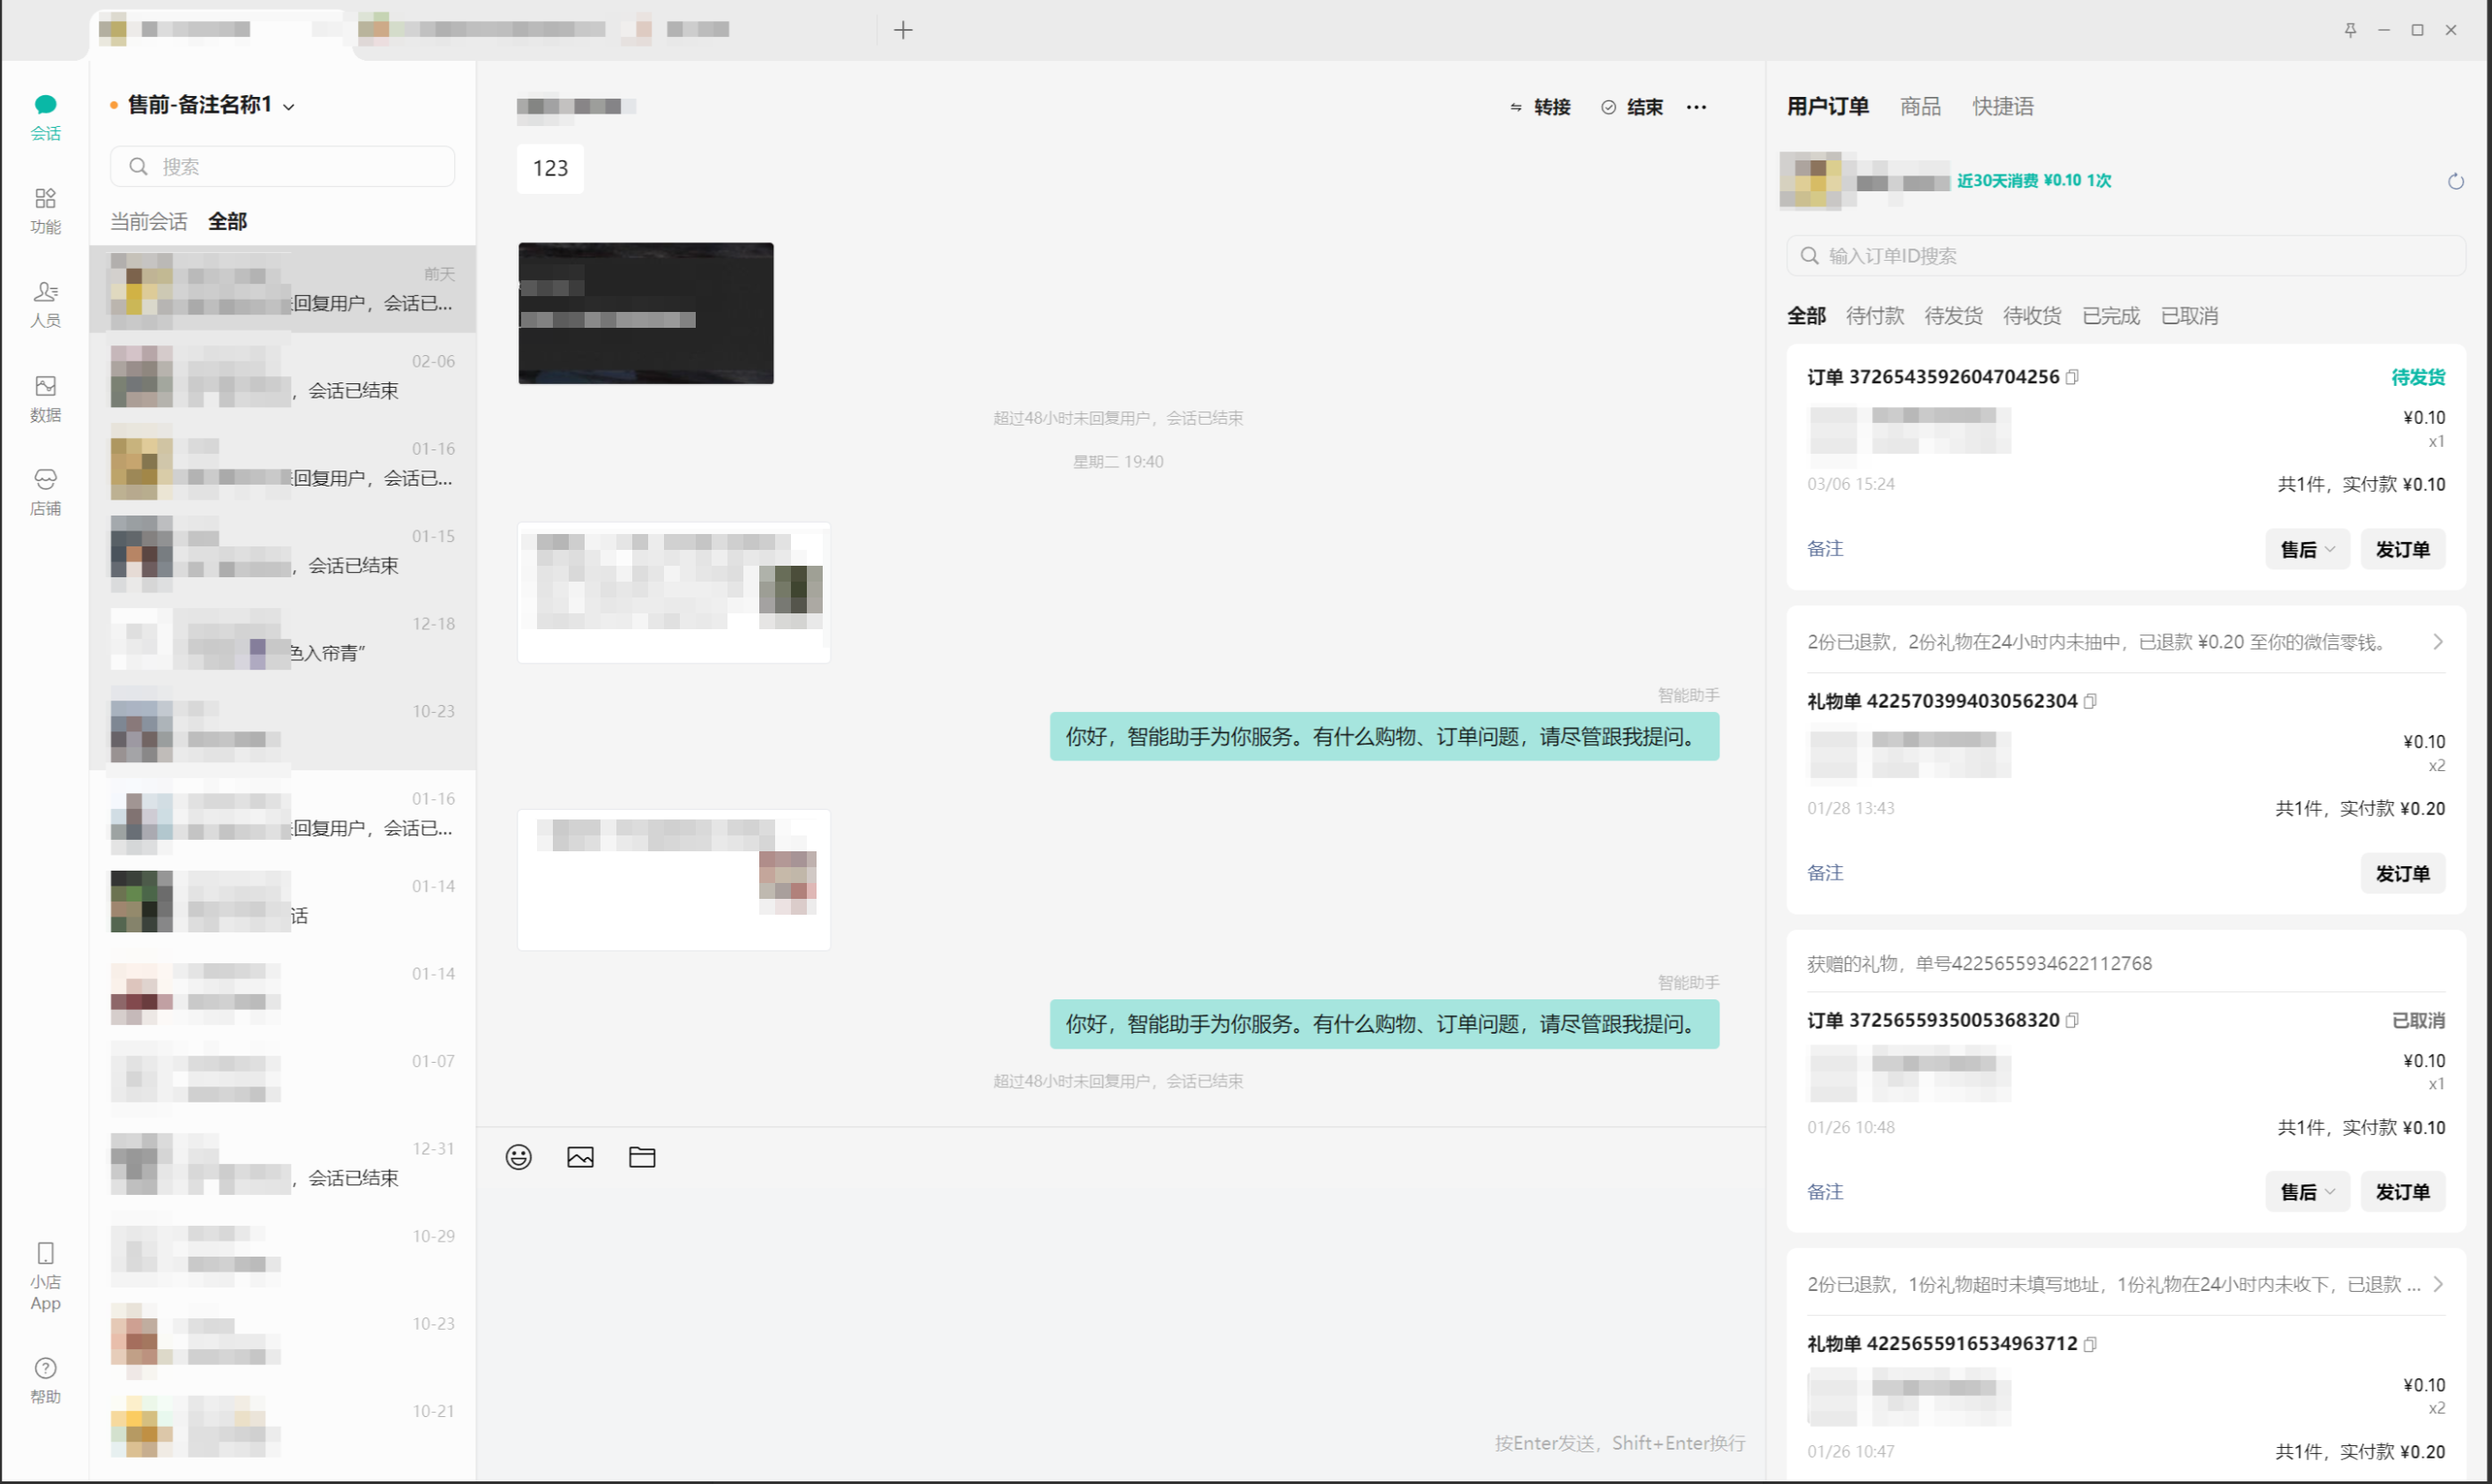Open 售后 dropdown for order 3725655935005368320

click(2307, 1192)
